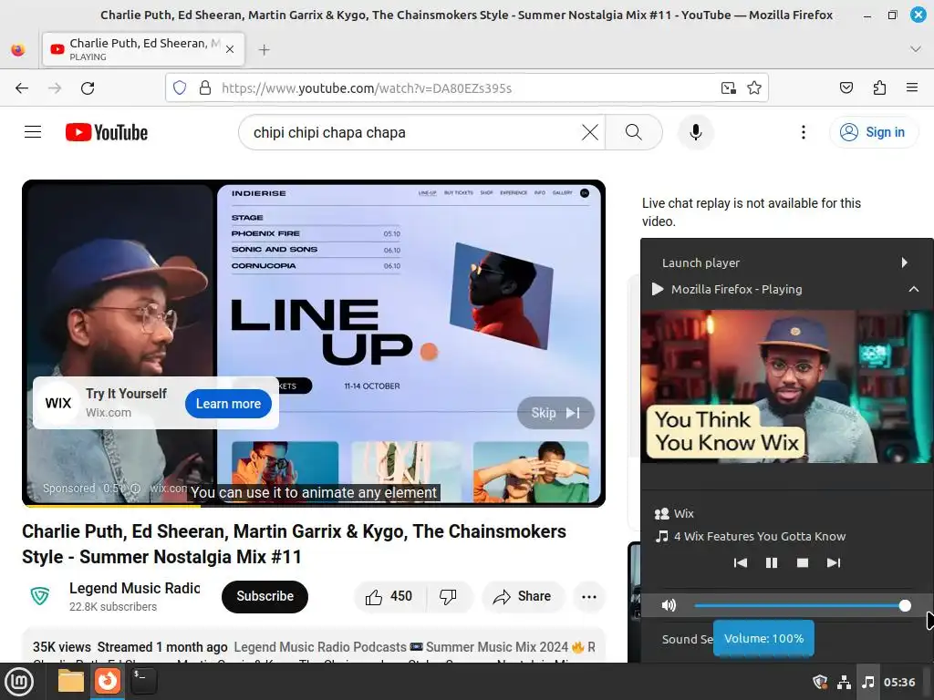
Task: Skip to previous track in sound applet
Action: [741, 562]
